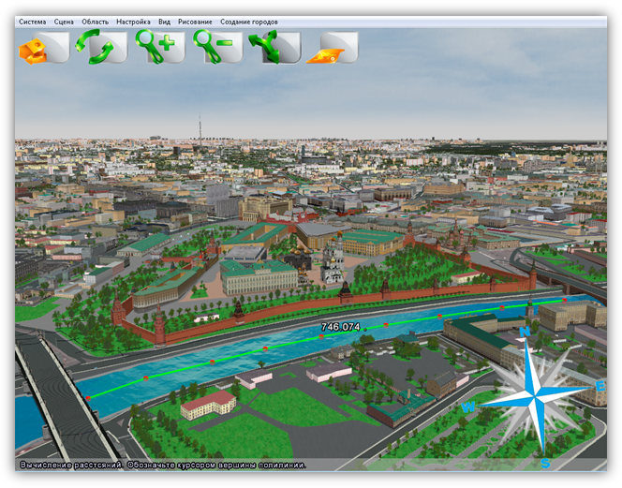Open the Система menu
Viewport: 622px width, 488px height.
point(32,21)
